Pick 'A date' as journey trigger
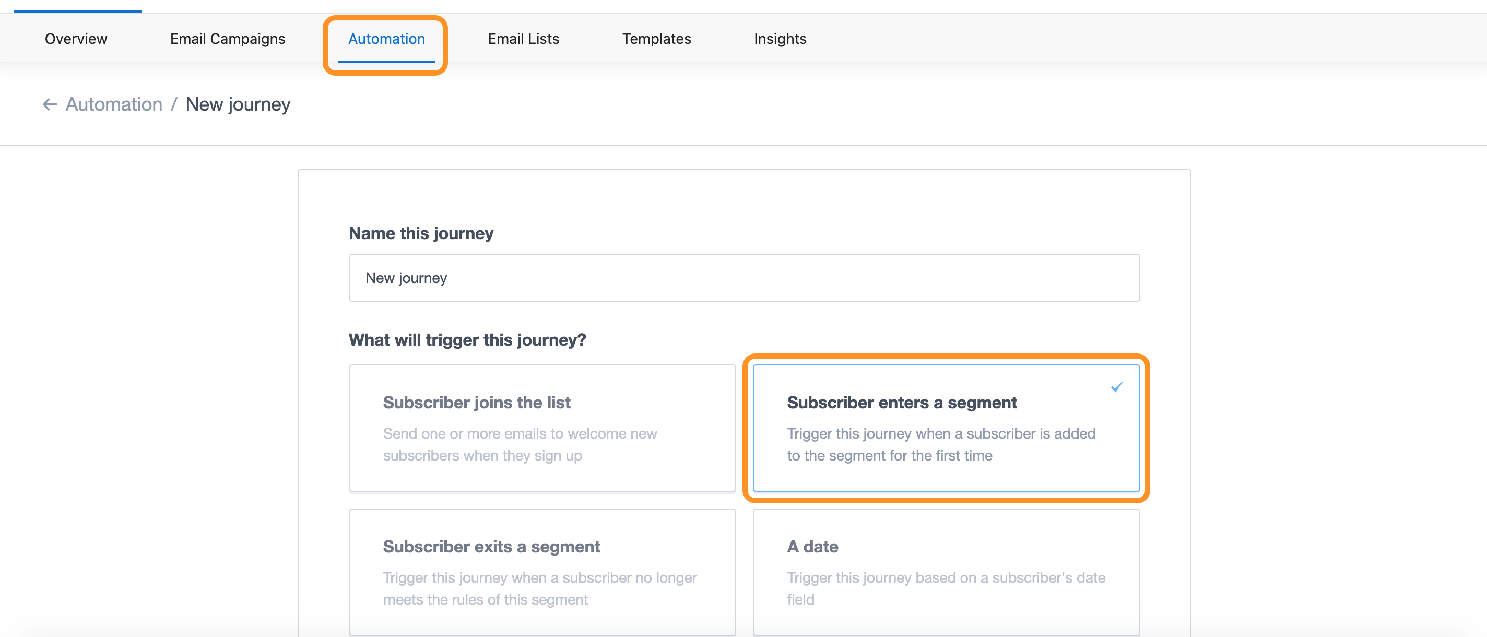The width and height of the screenshot is (1487, 637). click(x=946, y=571)
